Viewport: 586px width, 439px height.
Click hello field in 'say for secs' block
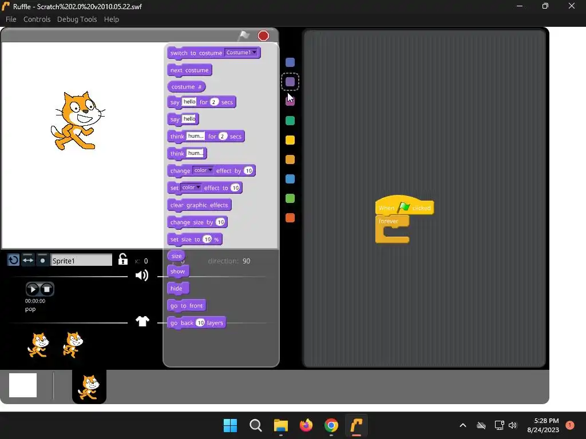click(x=189, y=102)
